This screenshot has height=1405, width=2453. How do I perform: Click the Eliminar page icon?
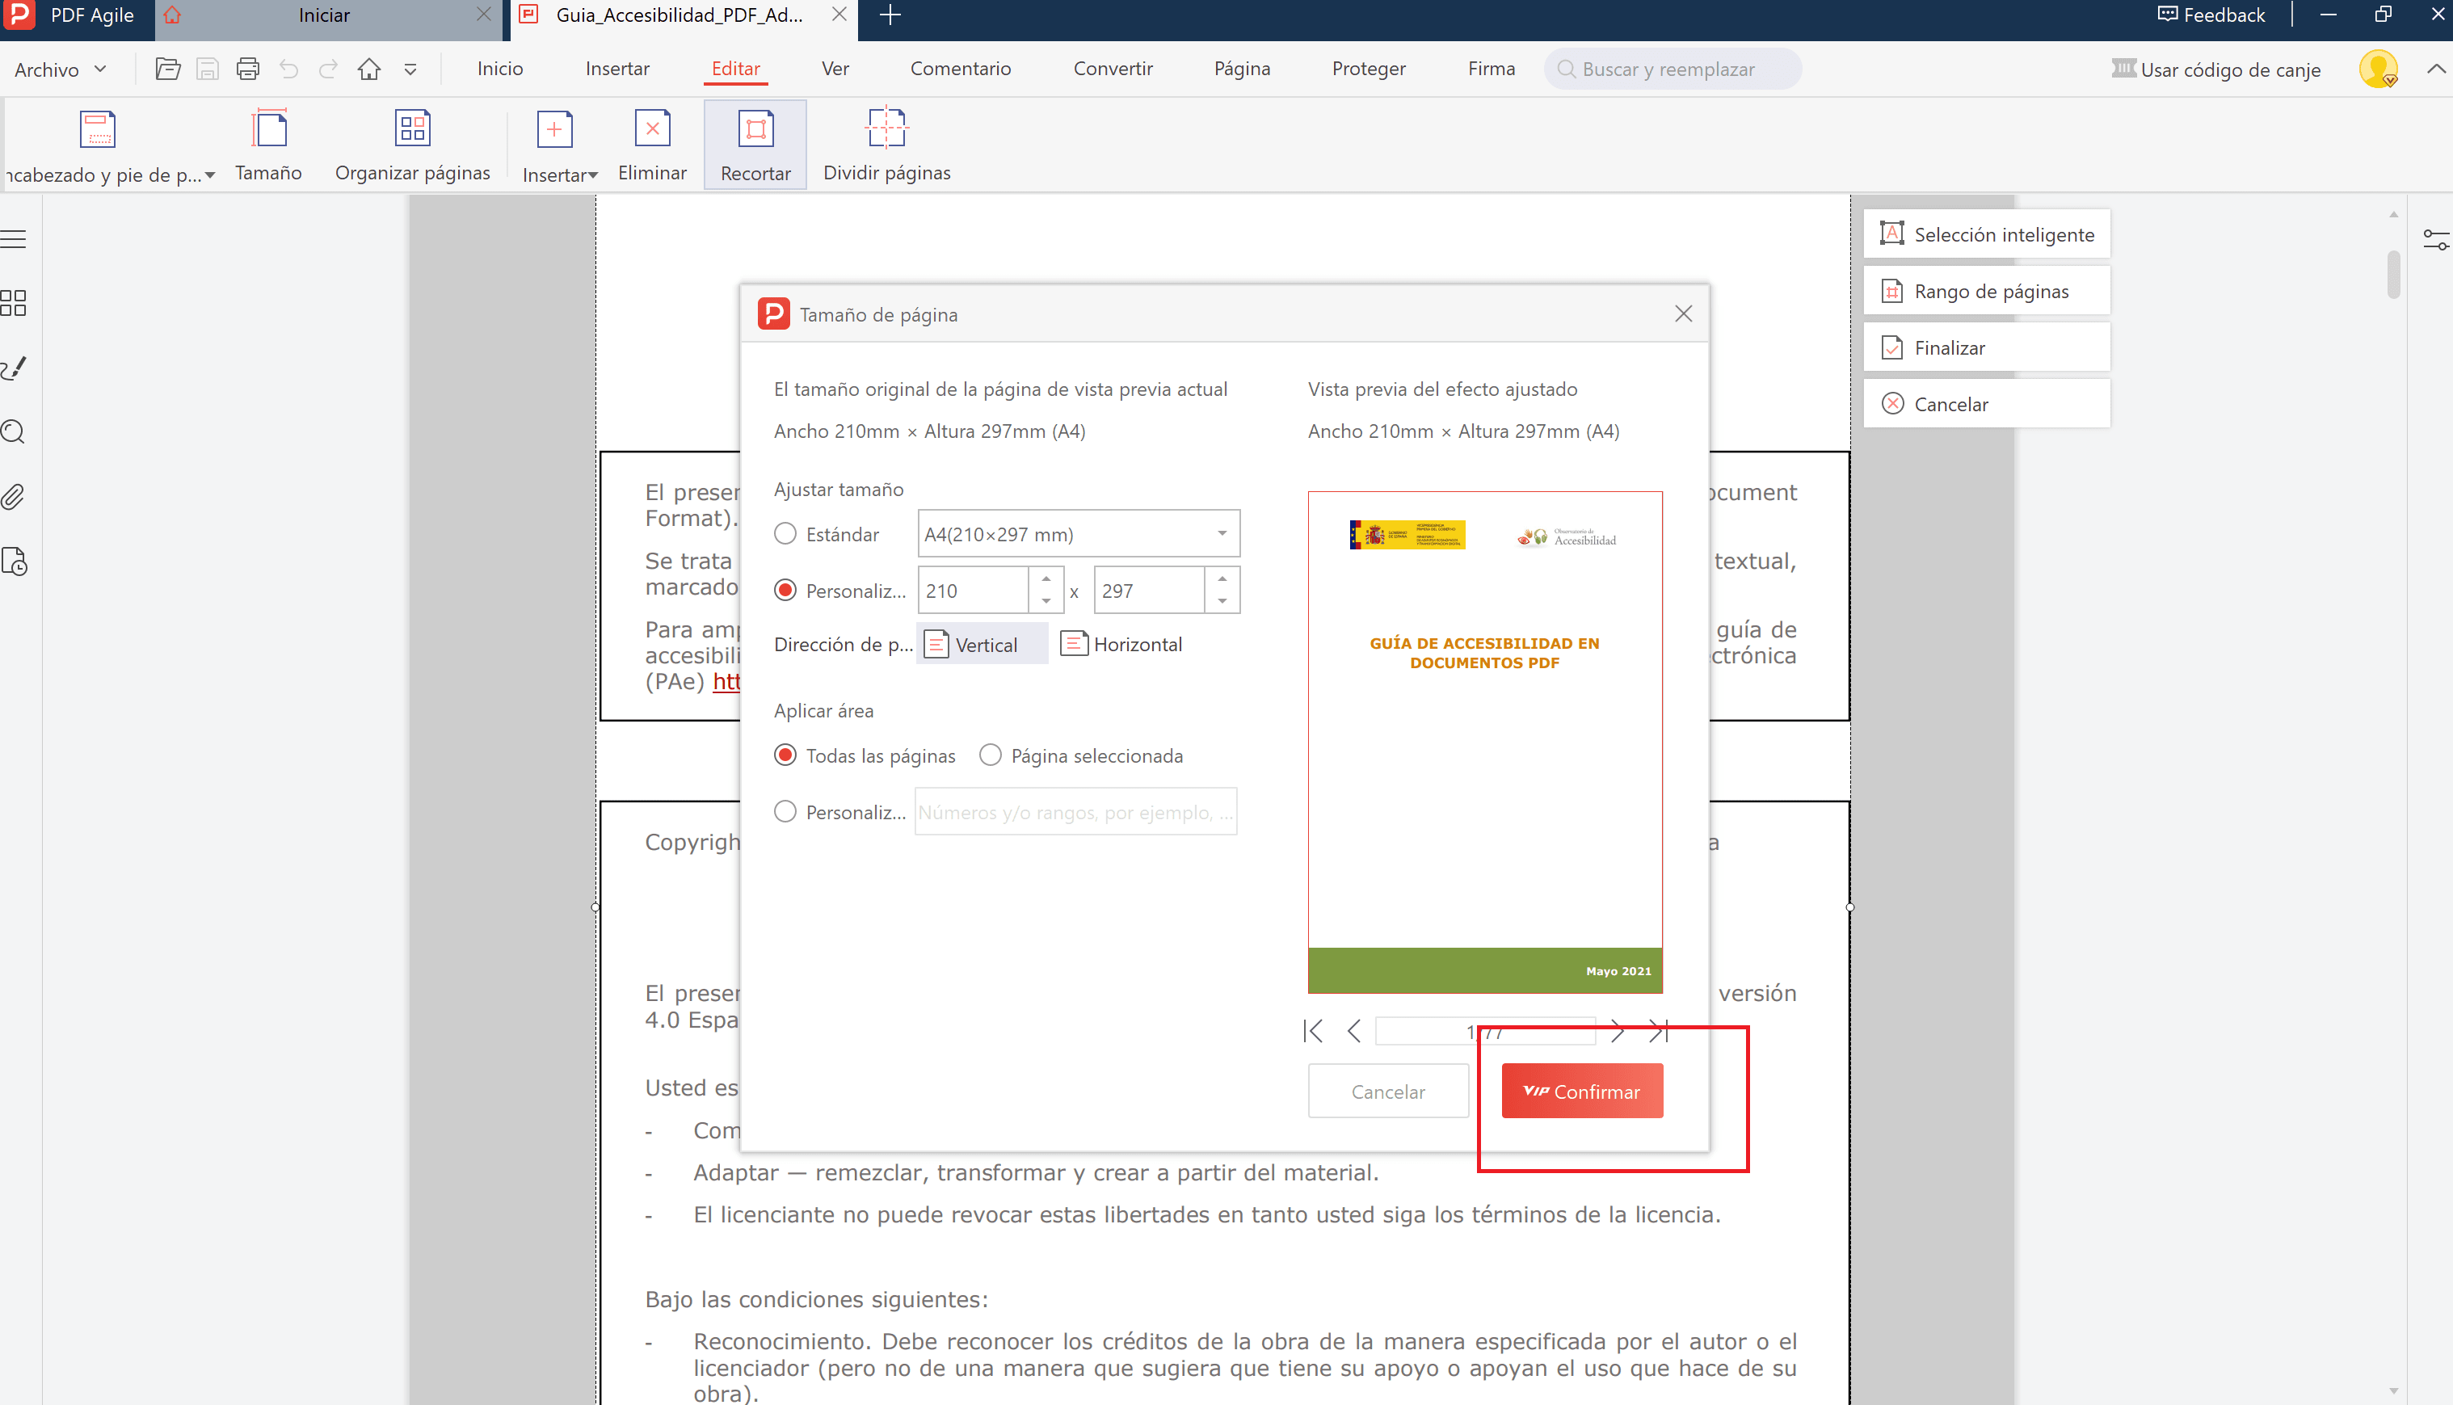coord(652,128)
